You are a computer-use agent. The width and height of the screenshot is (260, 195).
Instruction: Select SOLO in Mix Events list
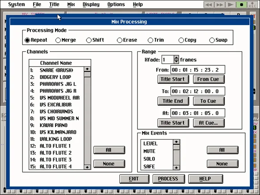pos(157,159)
